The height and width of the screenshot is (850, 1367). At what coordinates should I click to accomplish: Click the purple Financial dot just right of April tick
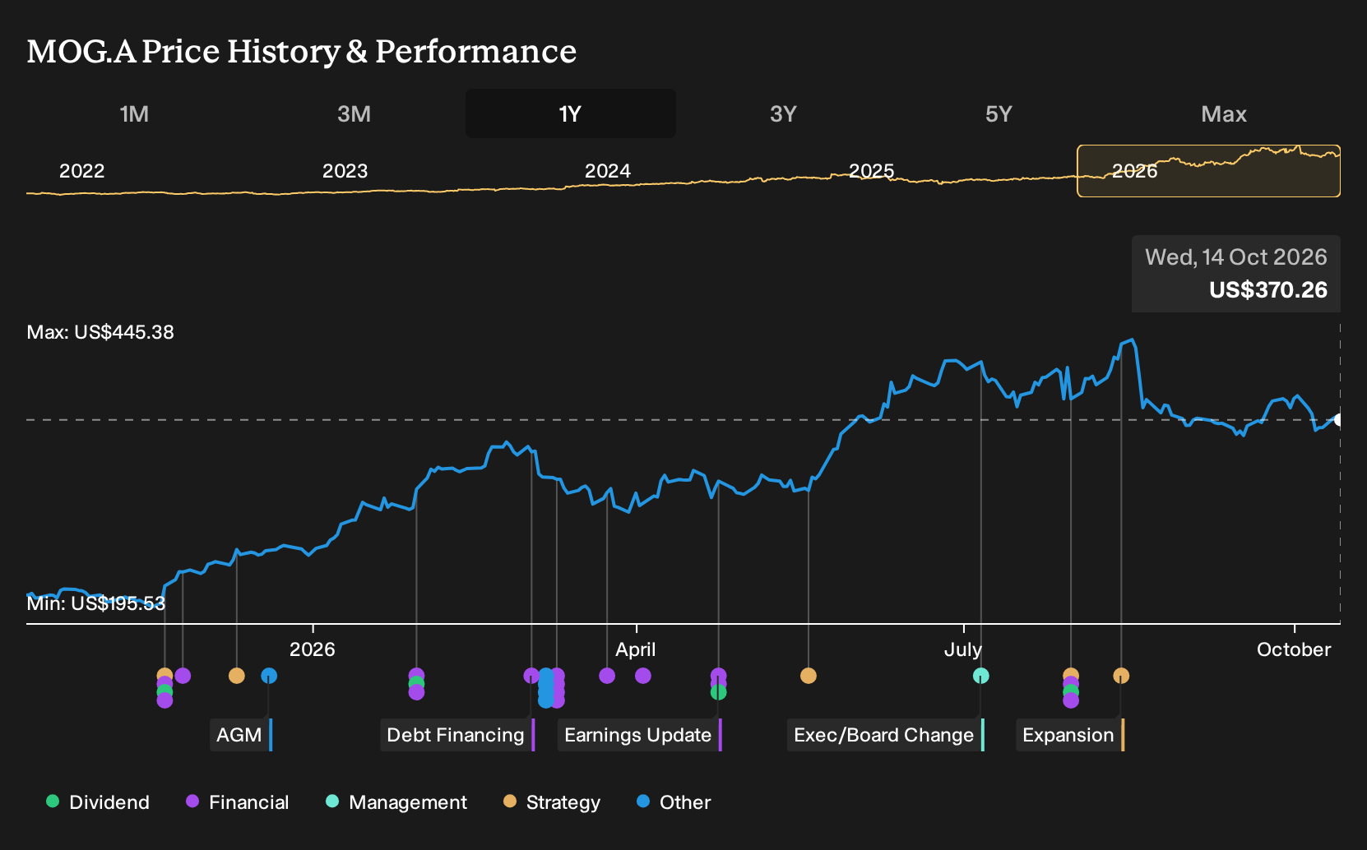point(643,676)
